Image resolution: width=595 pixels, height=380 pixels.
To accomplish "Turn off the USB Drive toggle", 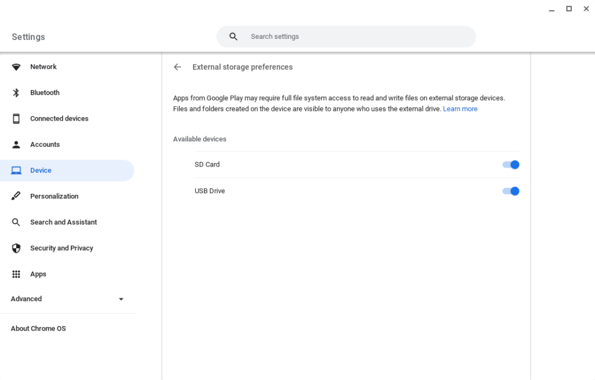I will pyautogui.click(x=511, y=191).
